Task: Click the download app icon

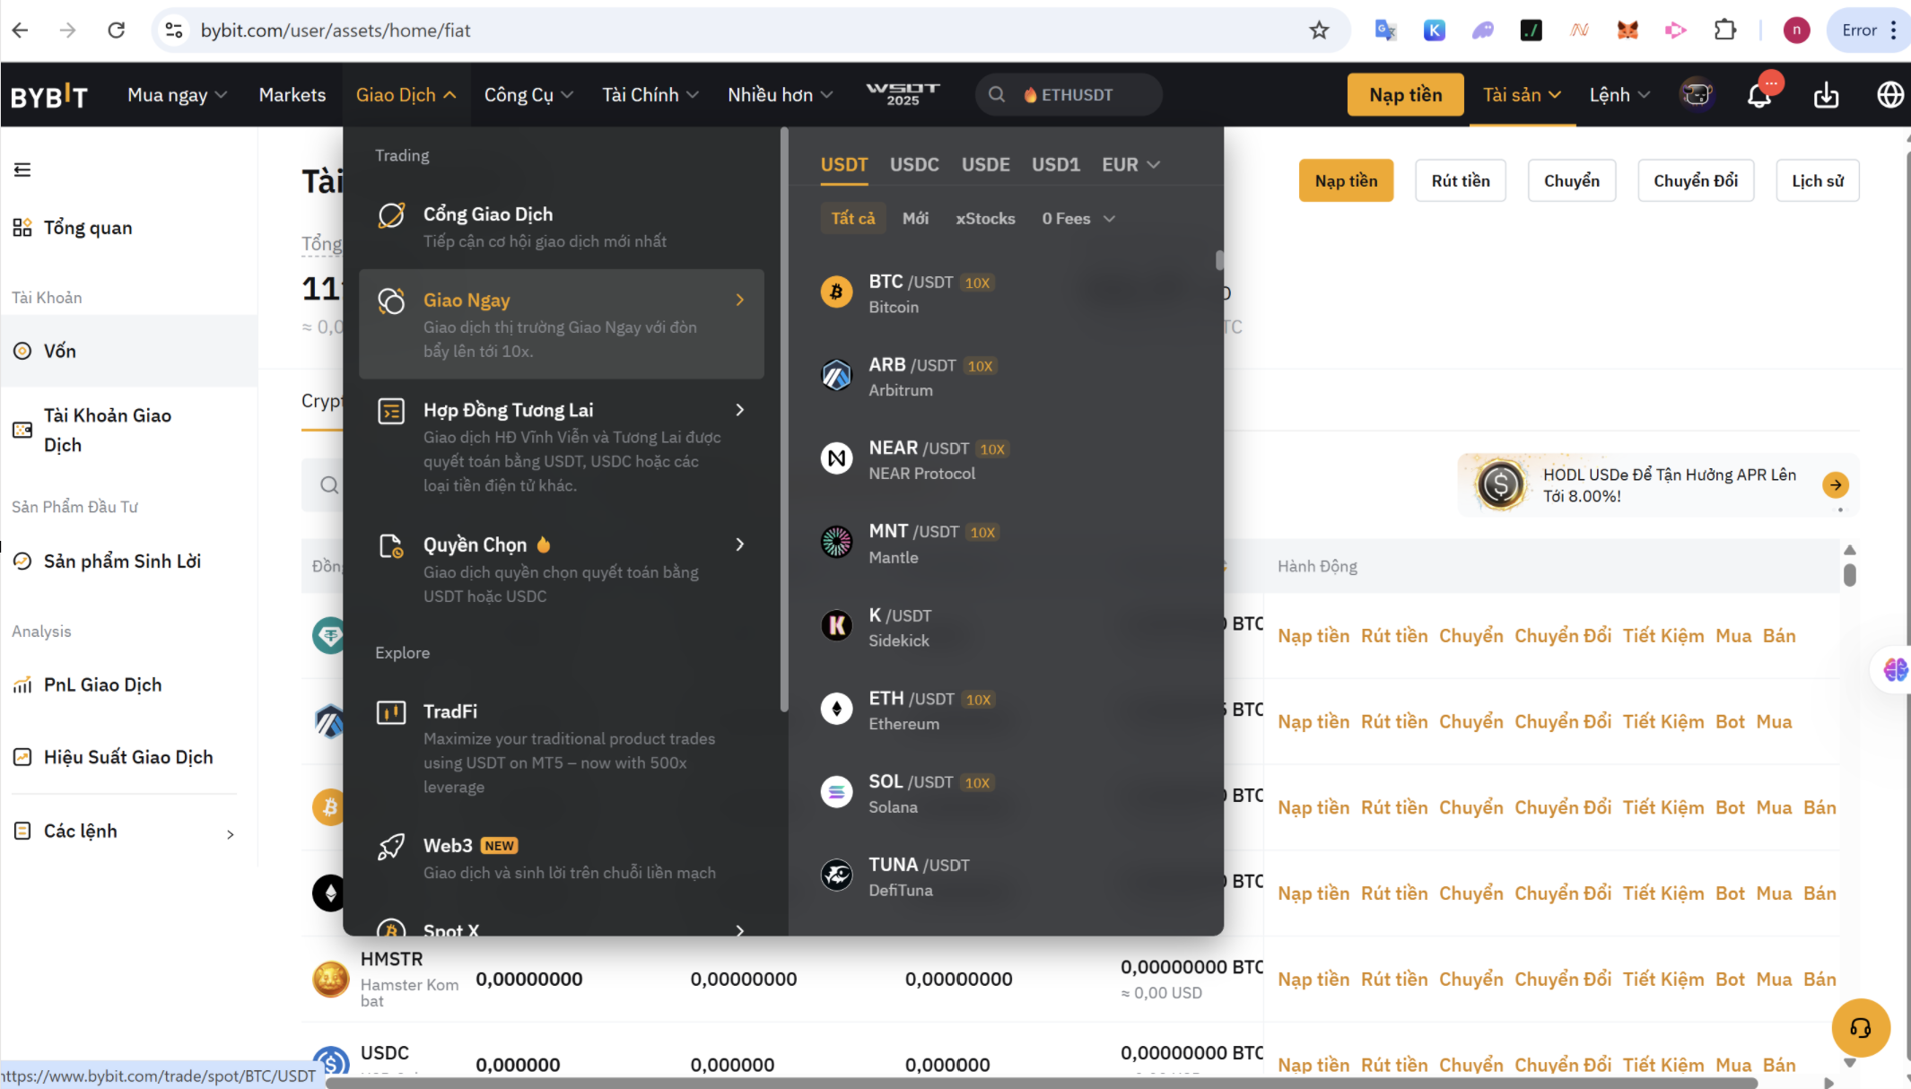Action: coord(1826,95)
